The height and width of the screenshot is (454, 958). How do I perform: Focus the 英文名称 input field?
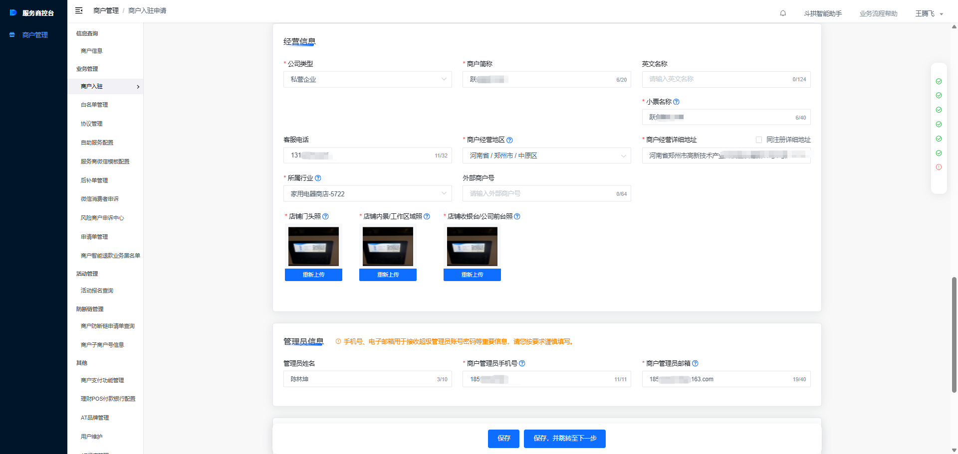726,79
